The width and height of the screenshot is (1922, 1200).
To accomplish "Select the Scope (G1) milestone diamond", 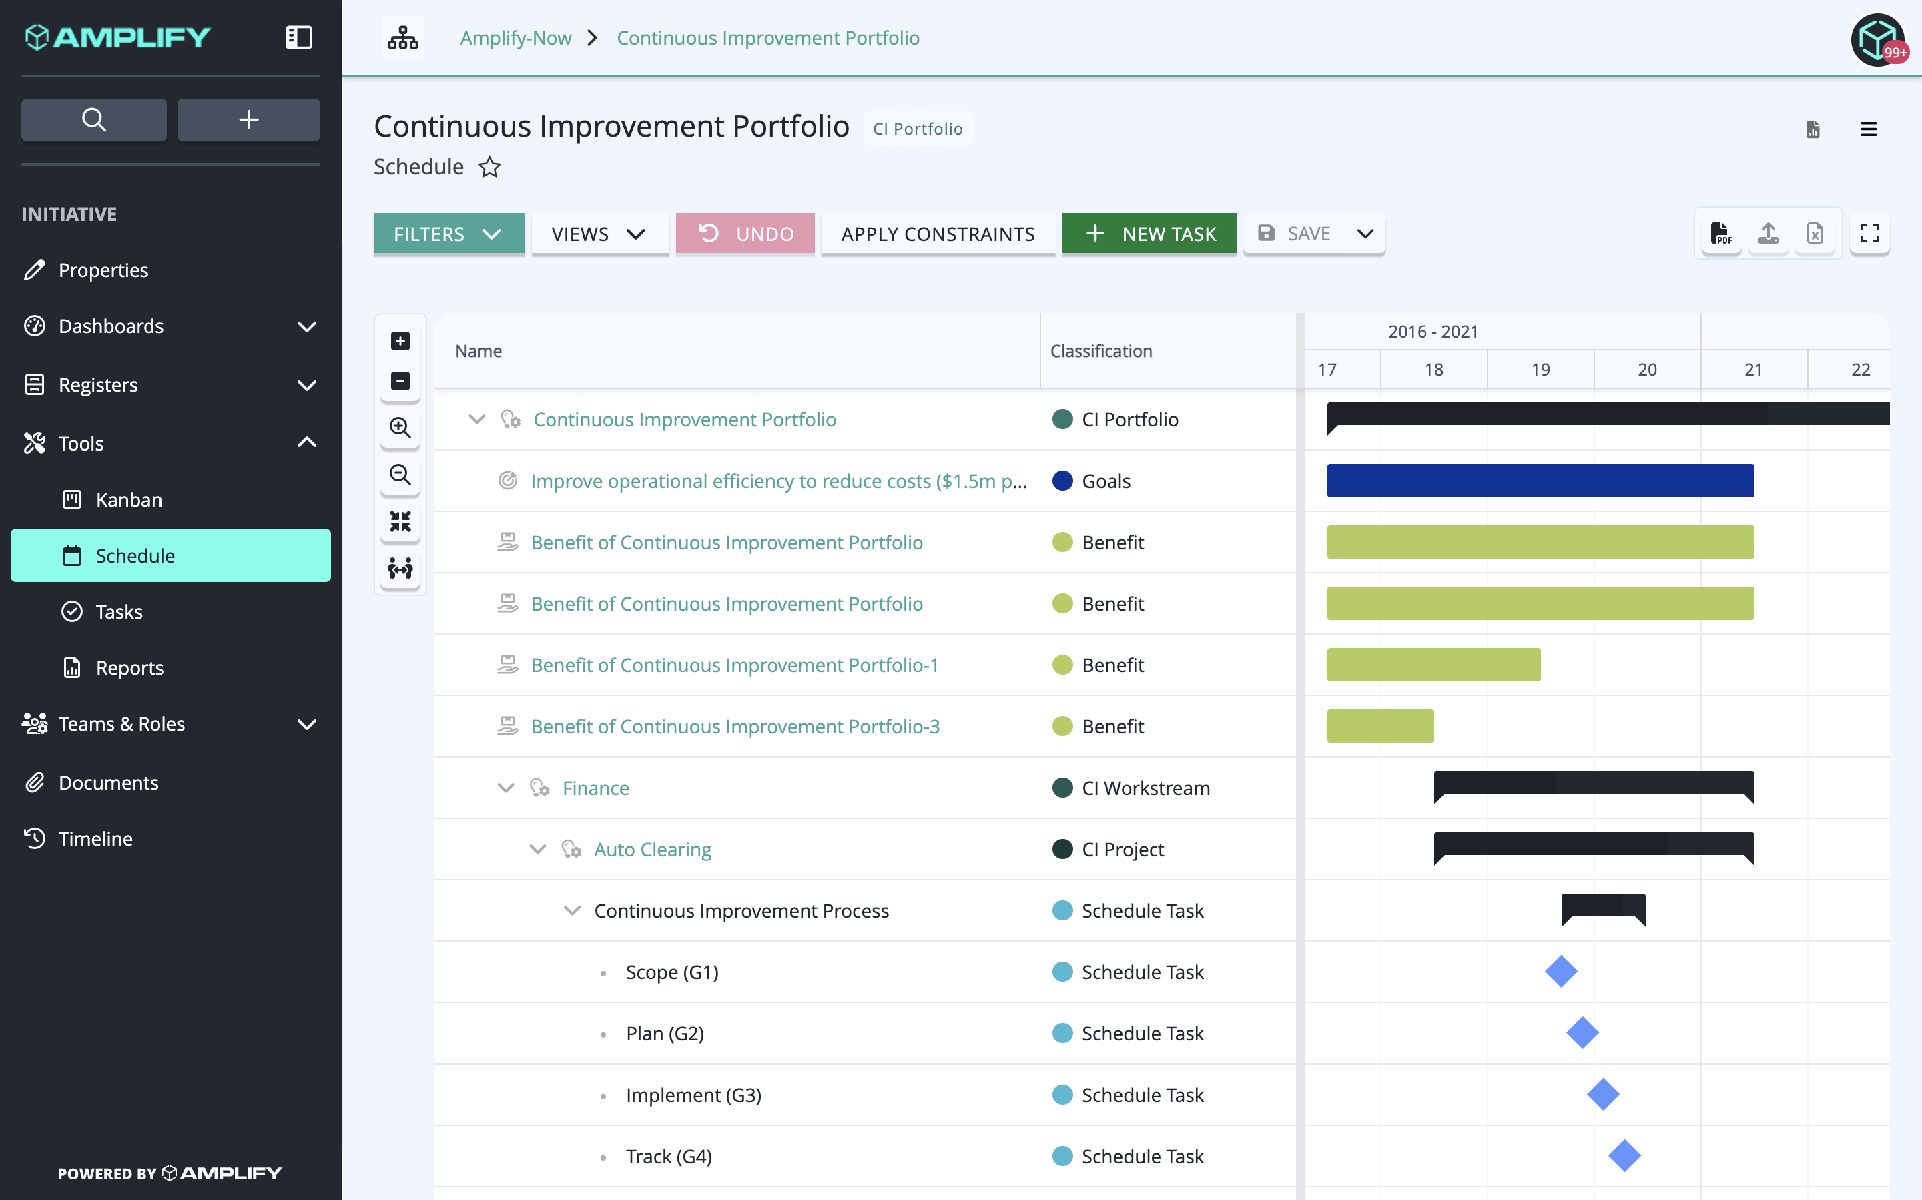I will tap(1561, 972).
